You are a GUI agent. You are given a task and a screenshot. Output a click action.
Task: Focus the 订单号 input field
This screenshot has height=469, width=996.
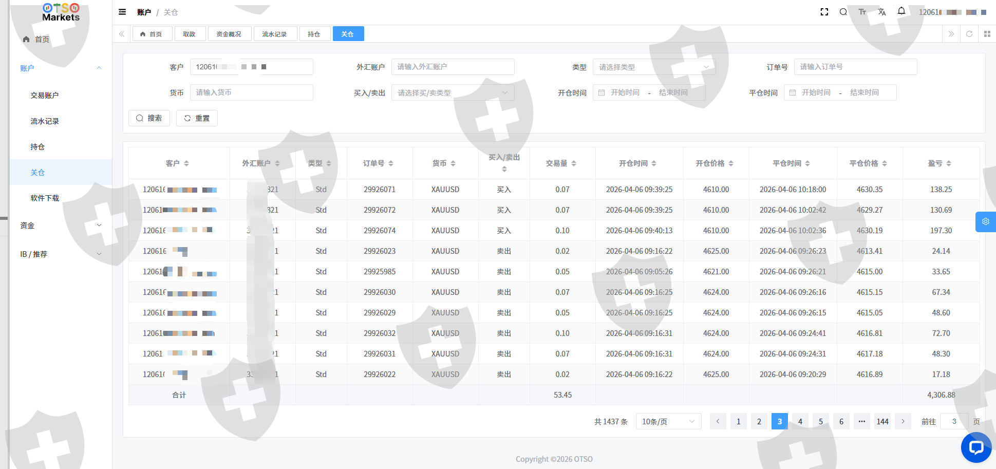[x=855, y=67]
